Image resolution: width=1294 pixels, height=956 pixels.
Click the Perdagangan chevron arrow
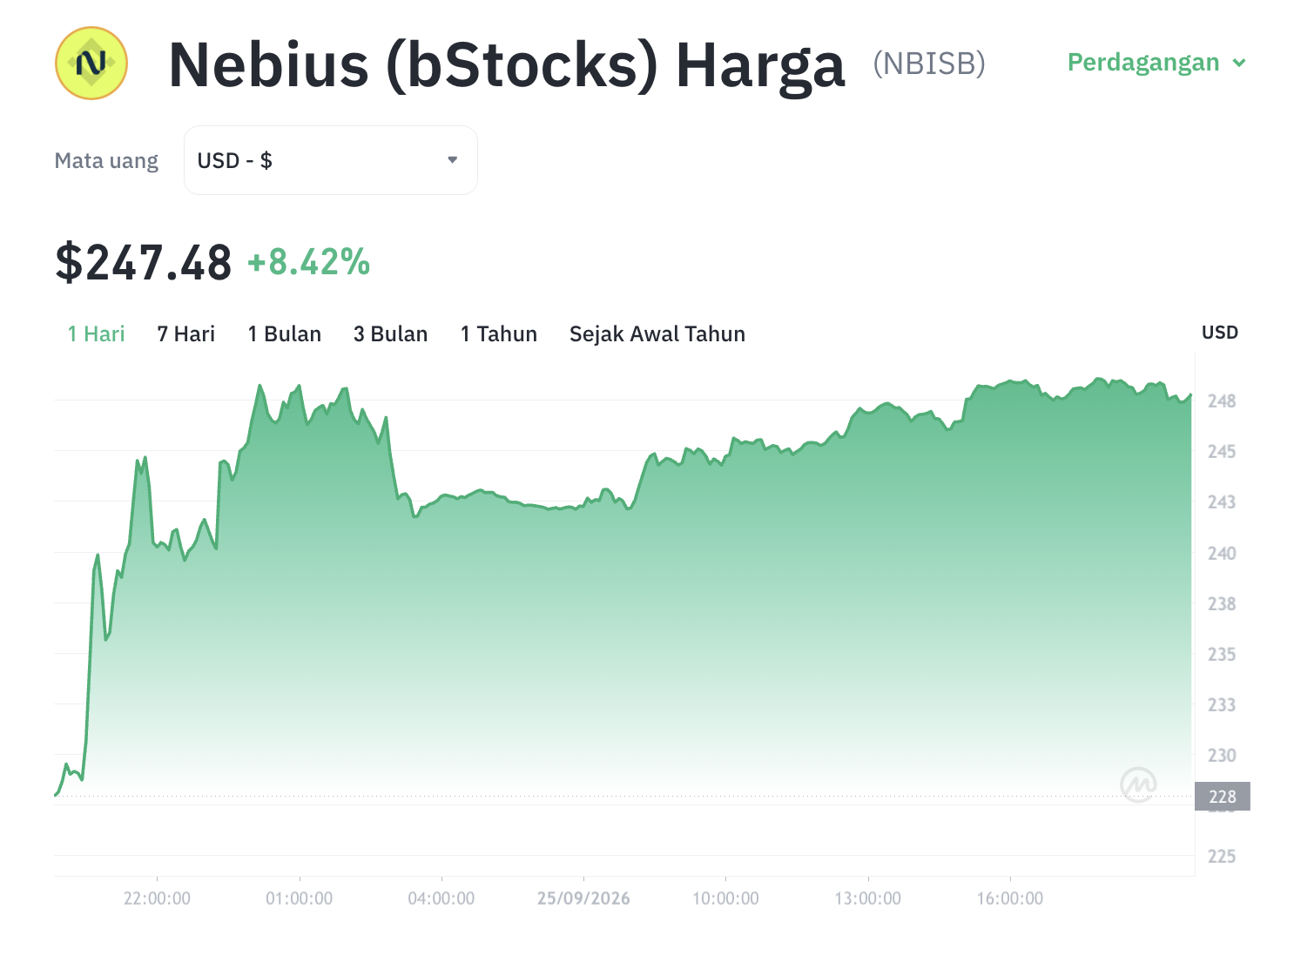(x=1239, y=63)
